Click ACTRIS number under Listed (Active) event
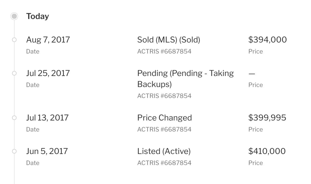The width and height of the screenshot is (311, 184). [164, 163]
